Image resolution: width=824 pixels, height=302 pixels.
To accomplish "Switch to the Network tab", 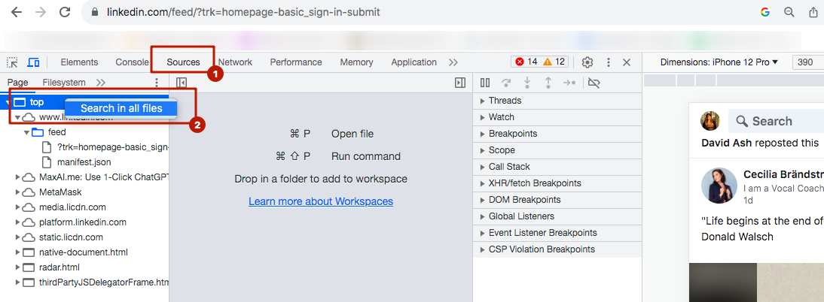I will click(236, 62).
